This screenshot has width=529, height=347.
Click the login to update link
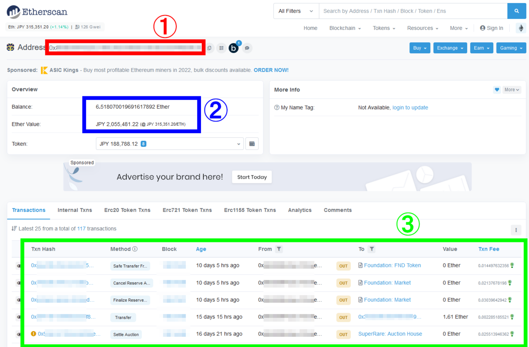pos(410,108)
